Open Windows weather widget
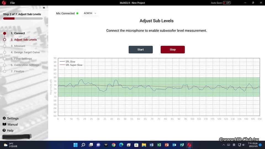This screenshot has height=149, width=265. point(10,145)
